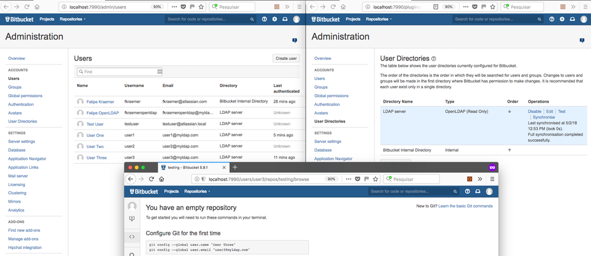Open Manage add-ons in the Users window sidebar
Screen dimensions: 591x256
pos(23,239)
